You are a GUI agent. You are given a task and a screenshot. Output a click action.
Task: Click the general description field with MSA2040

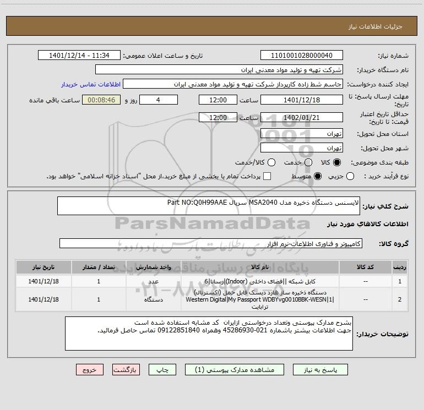[x=209, y=206]
